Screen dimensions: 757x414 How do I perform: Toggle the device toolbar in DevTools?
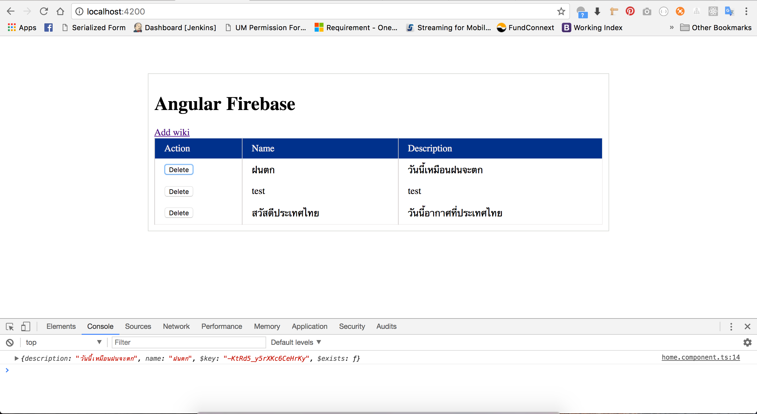pyautogui.click(x=25, y=326)
